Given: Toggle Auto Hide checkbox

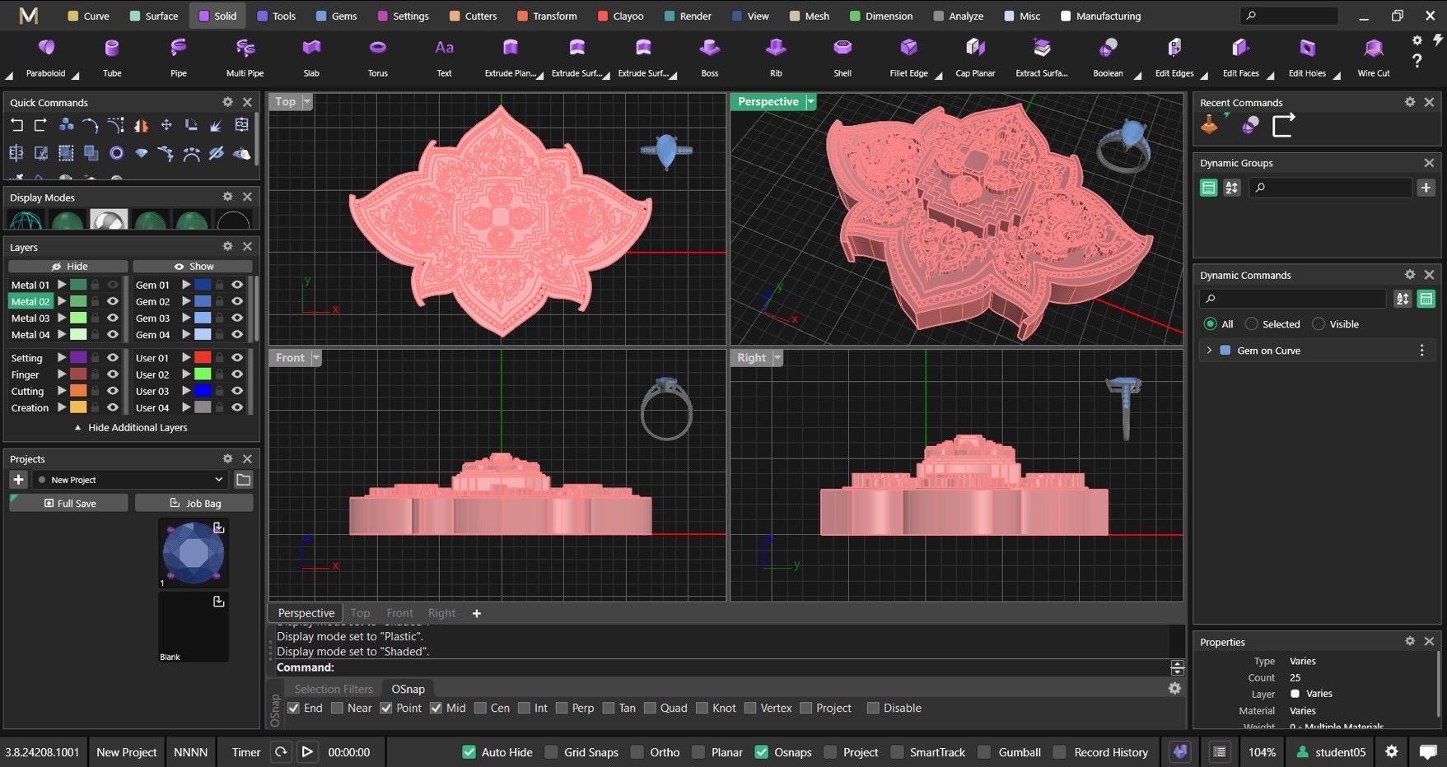Looking at the screenshot, I should point(469,752).
